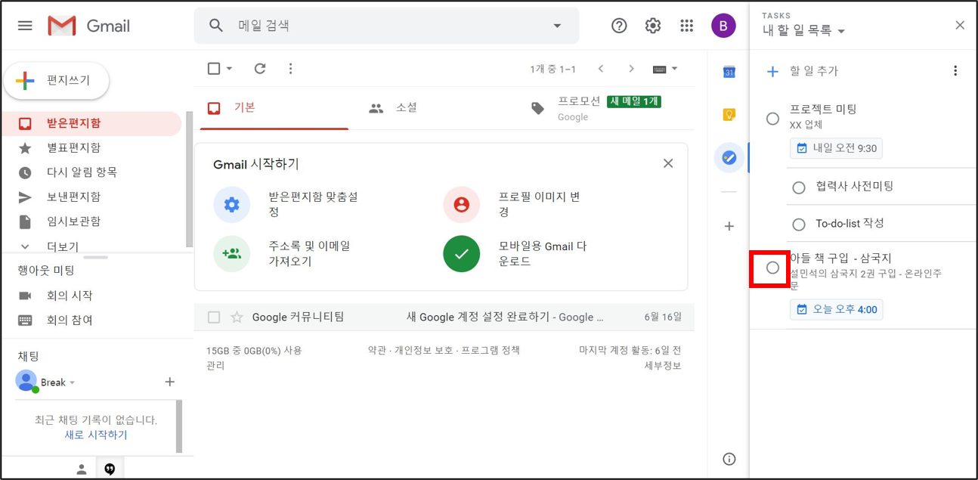Open the Google apps grid

click(x=686, y=26)
